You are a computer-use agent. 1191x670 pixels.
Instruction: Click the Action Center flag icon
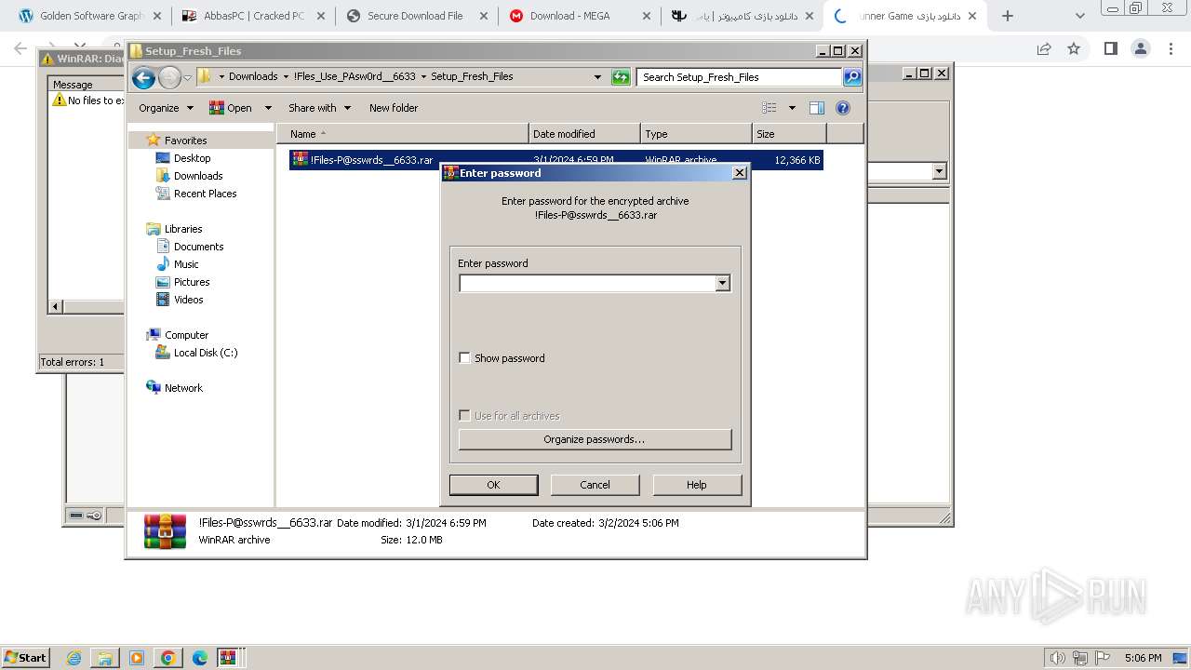pyautogui.click(x=1104, y=658)
